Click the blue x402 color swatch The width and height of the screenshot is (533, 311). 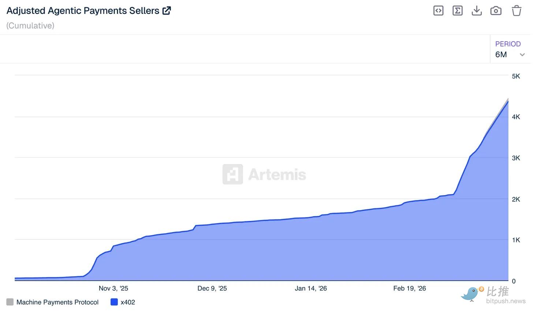pyautogui.click(x=114, y=302)
